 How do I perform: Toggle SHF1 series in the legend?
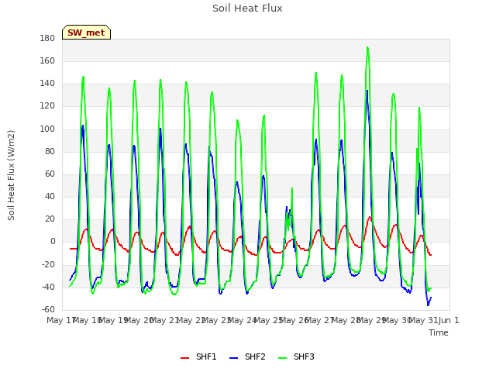click(x=198, y=356)
